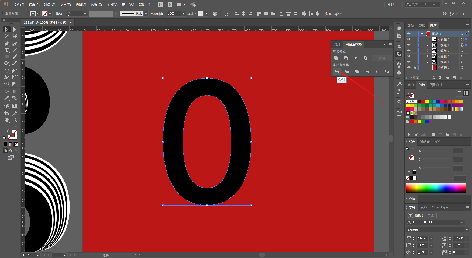This screenshot has width=472, height=258.
Task: Collapse the 图层 1 layer tree
Action: (x=422, y=34)
